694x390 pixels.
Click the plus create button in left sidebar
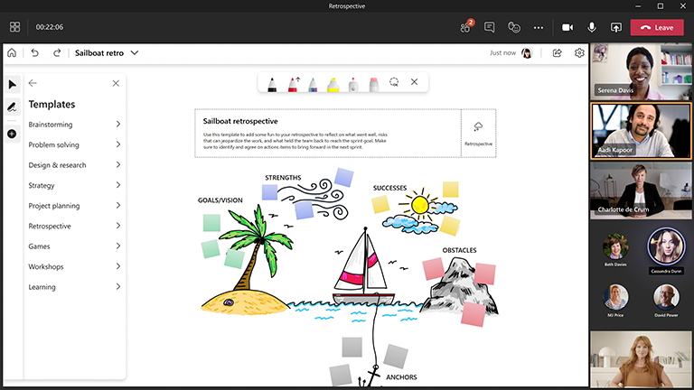pyautogui.click(x=12, y=134)
